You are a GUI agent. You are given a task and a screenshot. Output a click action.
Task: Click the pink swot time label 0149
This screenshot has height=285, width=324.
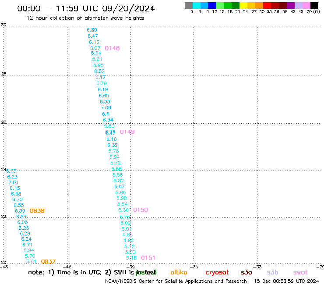pyautogui.click(x=127, y=132)
